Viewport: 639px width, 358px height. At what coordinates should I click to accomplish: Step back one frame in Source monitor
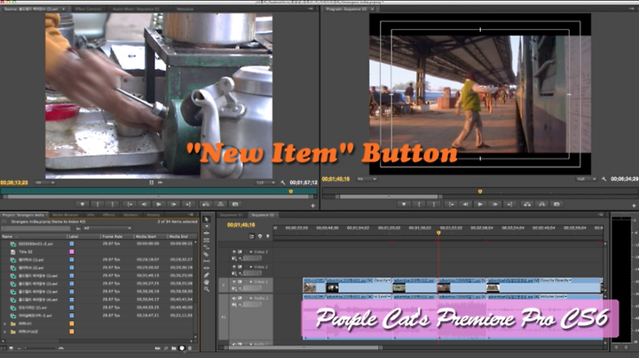tap(144, 204)
